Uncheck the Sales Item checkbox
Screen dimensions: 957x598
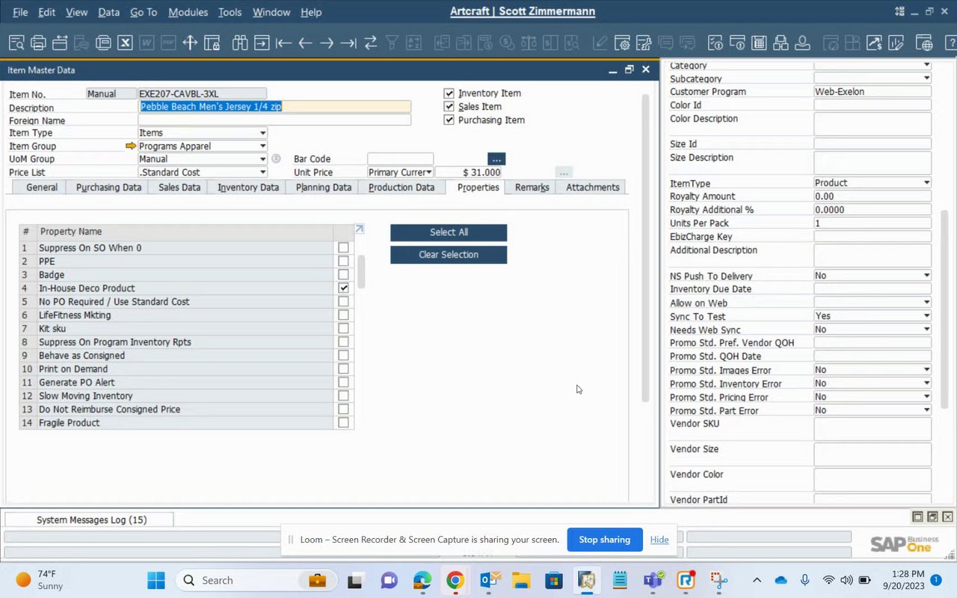[449, 107]
